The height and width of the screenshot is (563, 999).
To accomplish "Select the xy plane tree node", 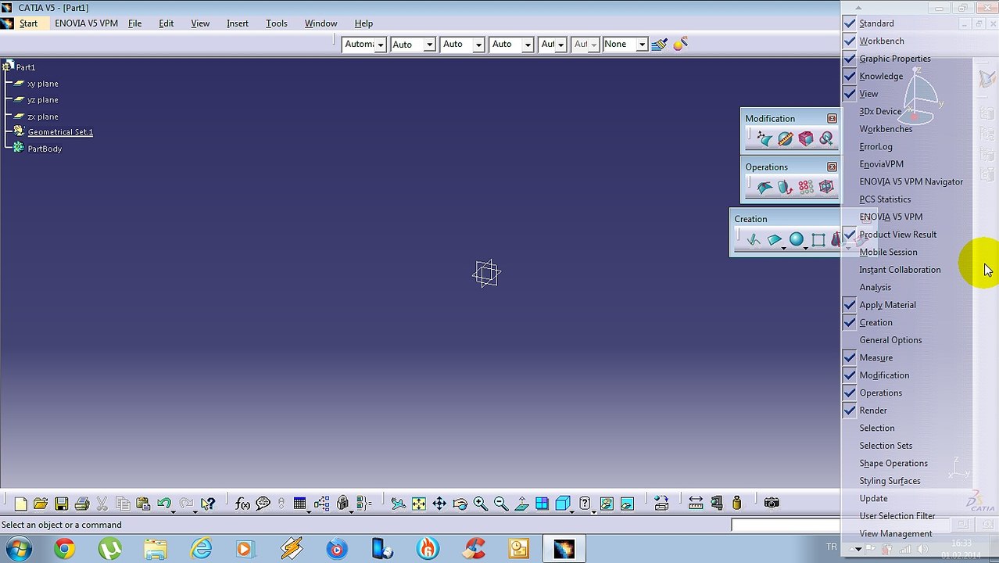I will point(43,84).
